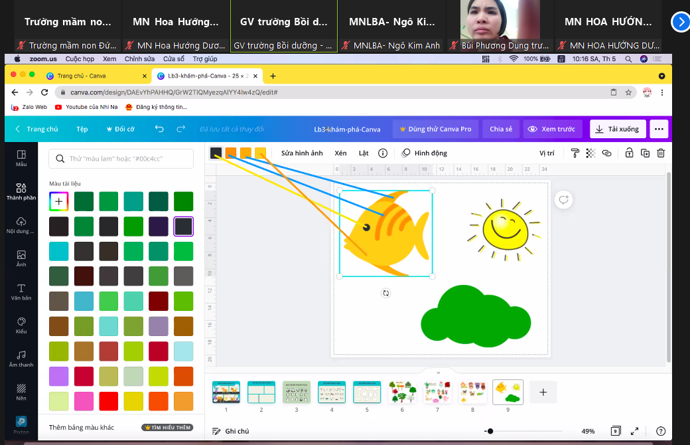This screenshot has width=690, height=445.
Task: Expand the Vị trí position menu
Action: pos(547,153)
